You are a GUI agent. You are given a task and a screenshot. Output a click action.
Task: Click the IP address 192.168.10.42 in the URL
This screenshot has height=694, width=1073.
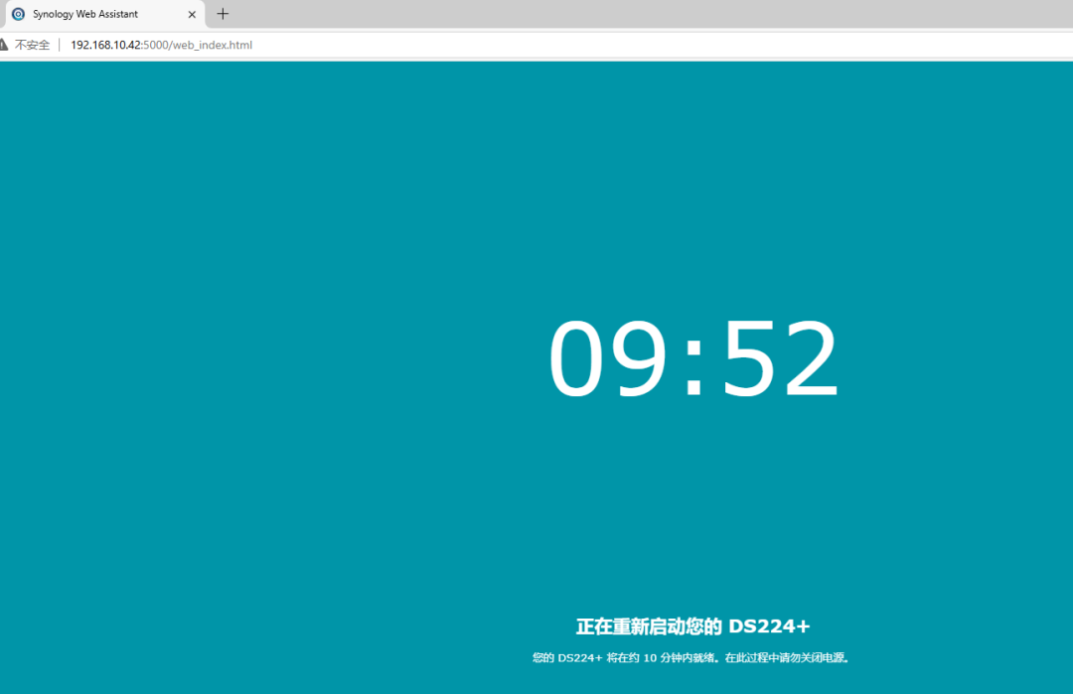point(106,45)
